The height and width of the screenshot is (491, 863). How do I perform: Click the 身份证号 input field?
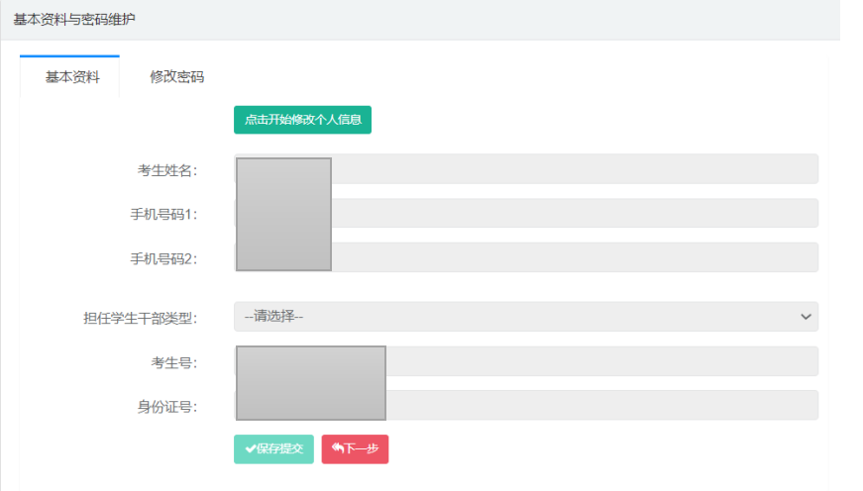(x=601, y=406)
